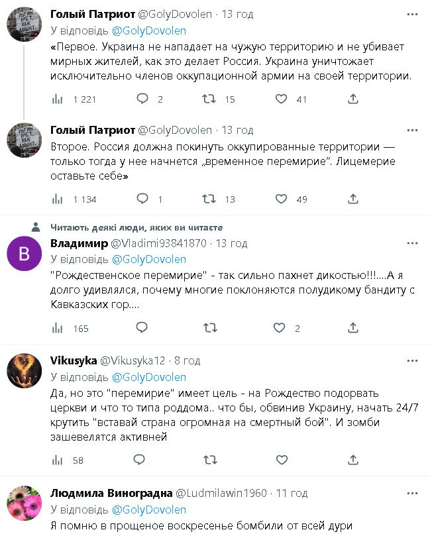Like the tweet with 49 likes
Viewport: 430px width, 538px height.
pyautogui.click(x=281, y=199)
